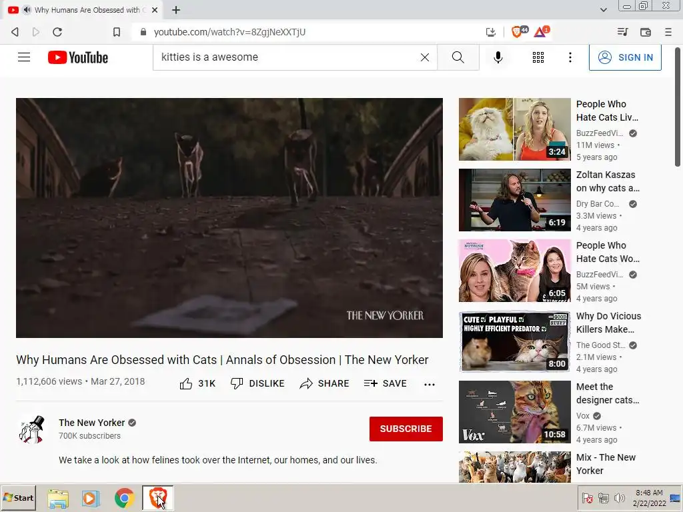Click the Vox channel name
This screenshot has height=512, width=683.
click(583, 416)
